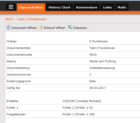This screenshot has width=140, height=123.
Task: Click the 'Test 5 Funktionen' title value
Action: coord(102,48)
